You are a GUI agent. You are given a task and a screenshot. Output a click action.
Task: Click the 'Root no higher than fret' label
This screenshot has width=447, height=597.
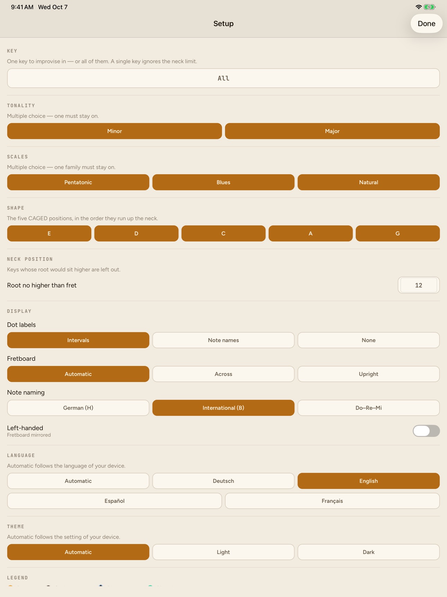coord(42,285)
